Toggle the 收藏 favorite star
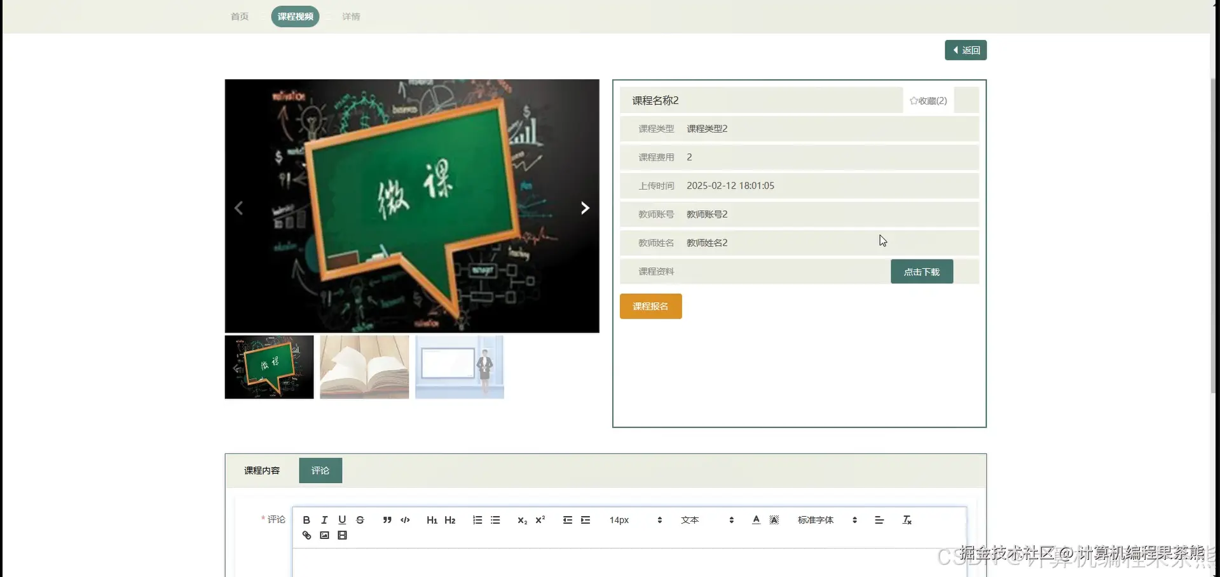 click(928, 100)
